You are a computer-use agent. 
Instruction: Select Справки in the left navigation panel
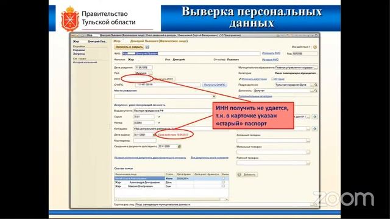tap(79, 50)
